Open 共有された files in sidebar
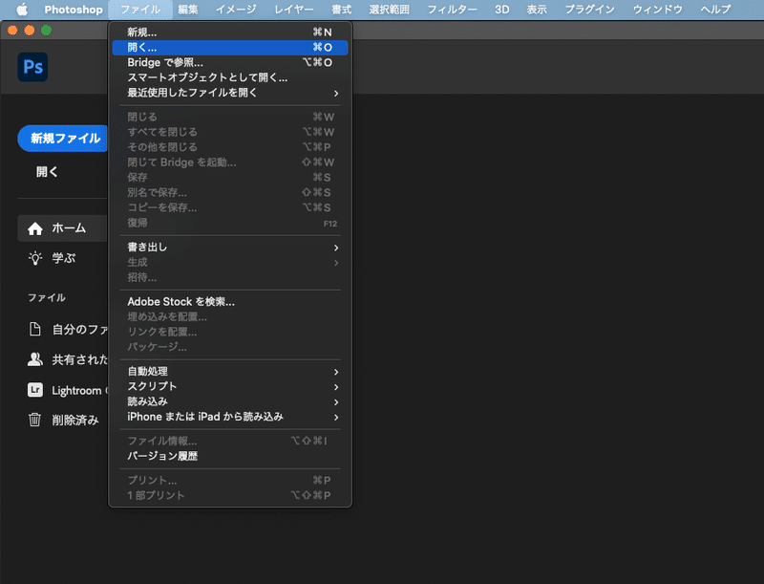Viewport: 764px width, 584px height. tap(80, 359)
